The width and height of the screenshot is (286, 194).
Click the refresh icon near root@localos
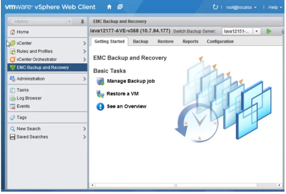point(215,7)
